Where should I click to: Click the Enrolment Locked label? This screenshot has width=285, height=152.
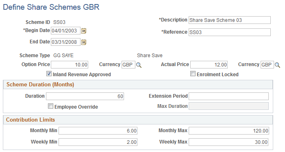tap(218, 75)
